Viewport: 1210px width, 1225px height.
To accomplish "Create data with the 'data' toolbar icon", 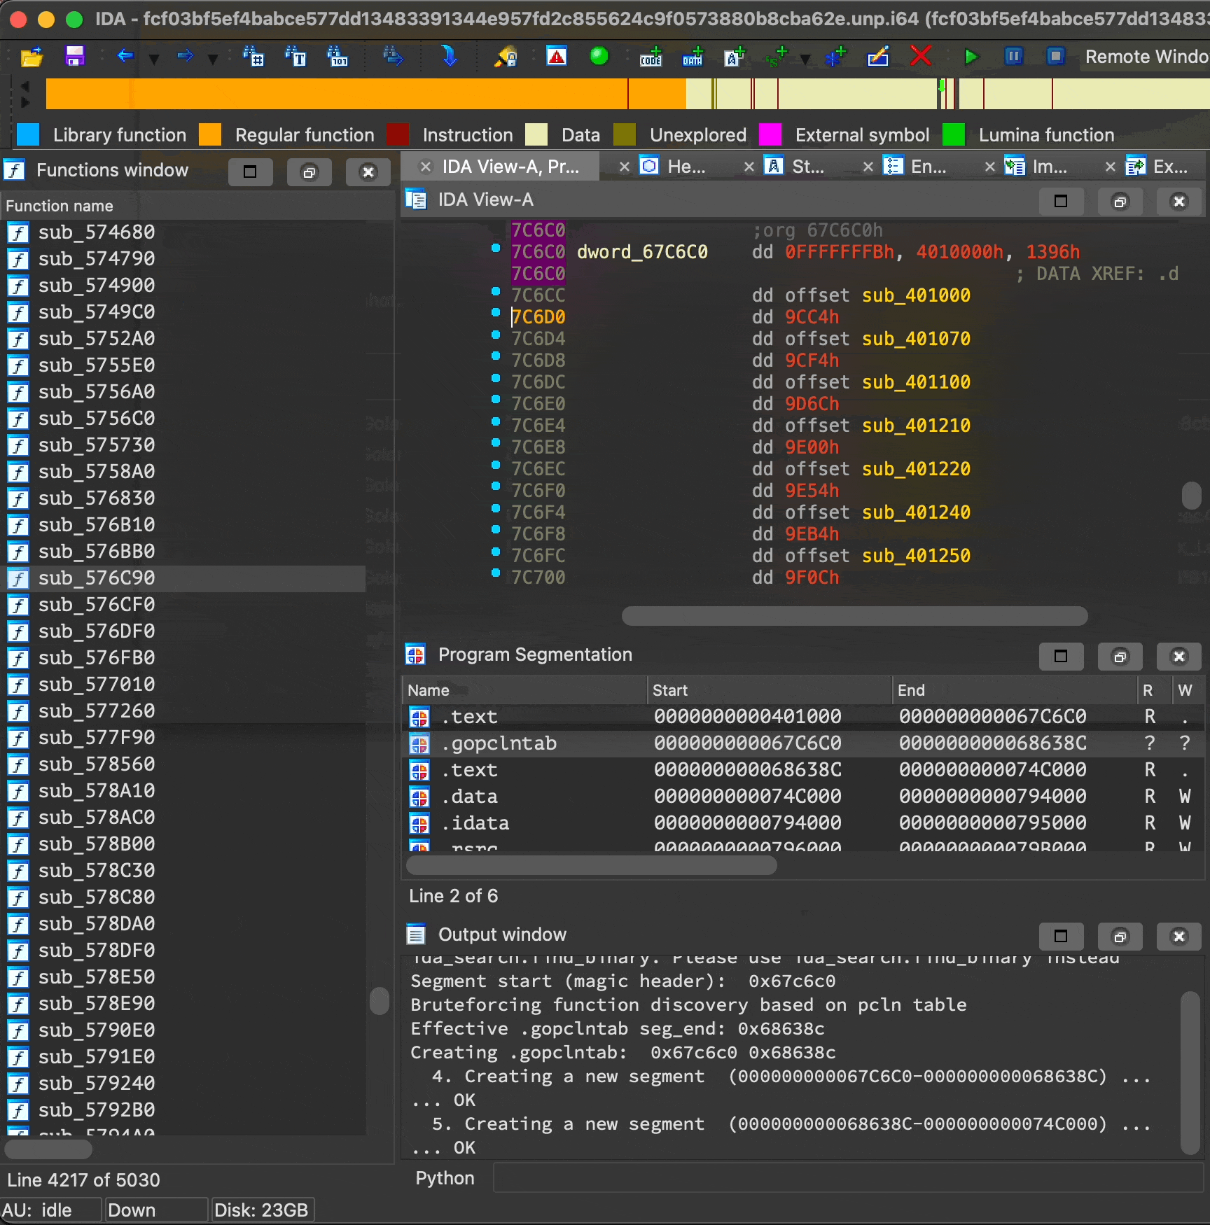I will [x=693, y=57].
